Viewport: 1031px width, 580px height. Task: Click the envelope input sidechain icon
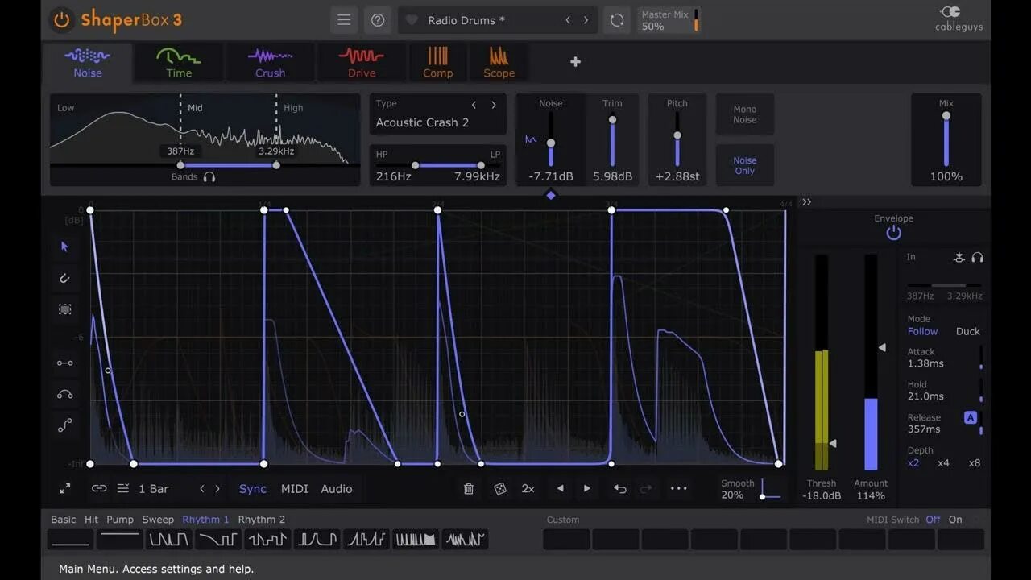coord(959,258)
